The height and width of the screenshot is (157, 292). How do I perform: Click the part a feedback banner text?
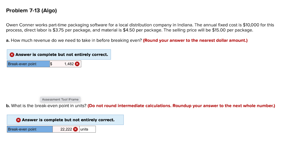click(62, 55)
